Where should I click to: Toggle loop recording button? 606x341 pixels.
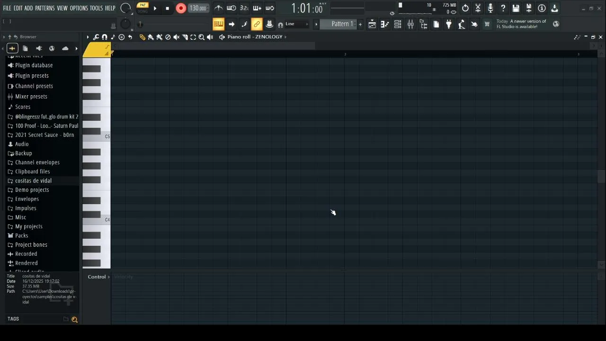tap(269, 8)
